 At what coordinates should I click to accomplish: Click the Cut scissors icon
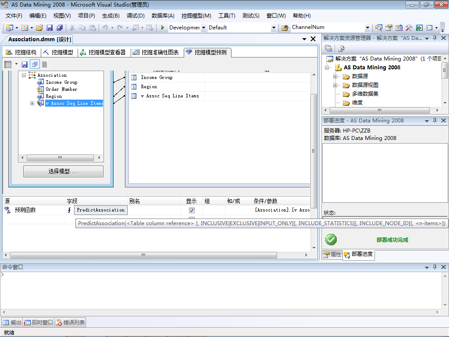click(x=72, y=28)
